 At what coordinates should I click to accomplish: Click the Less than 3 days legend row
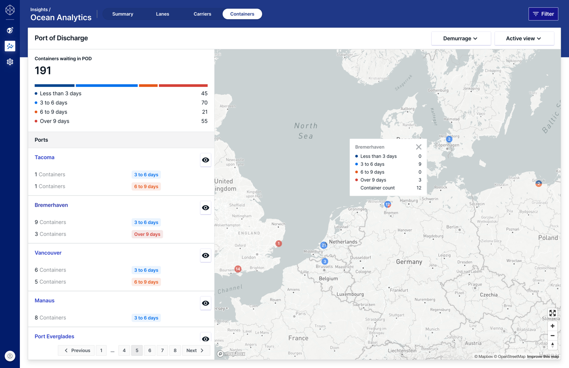coord(121,94)
